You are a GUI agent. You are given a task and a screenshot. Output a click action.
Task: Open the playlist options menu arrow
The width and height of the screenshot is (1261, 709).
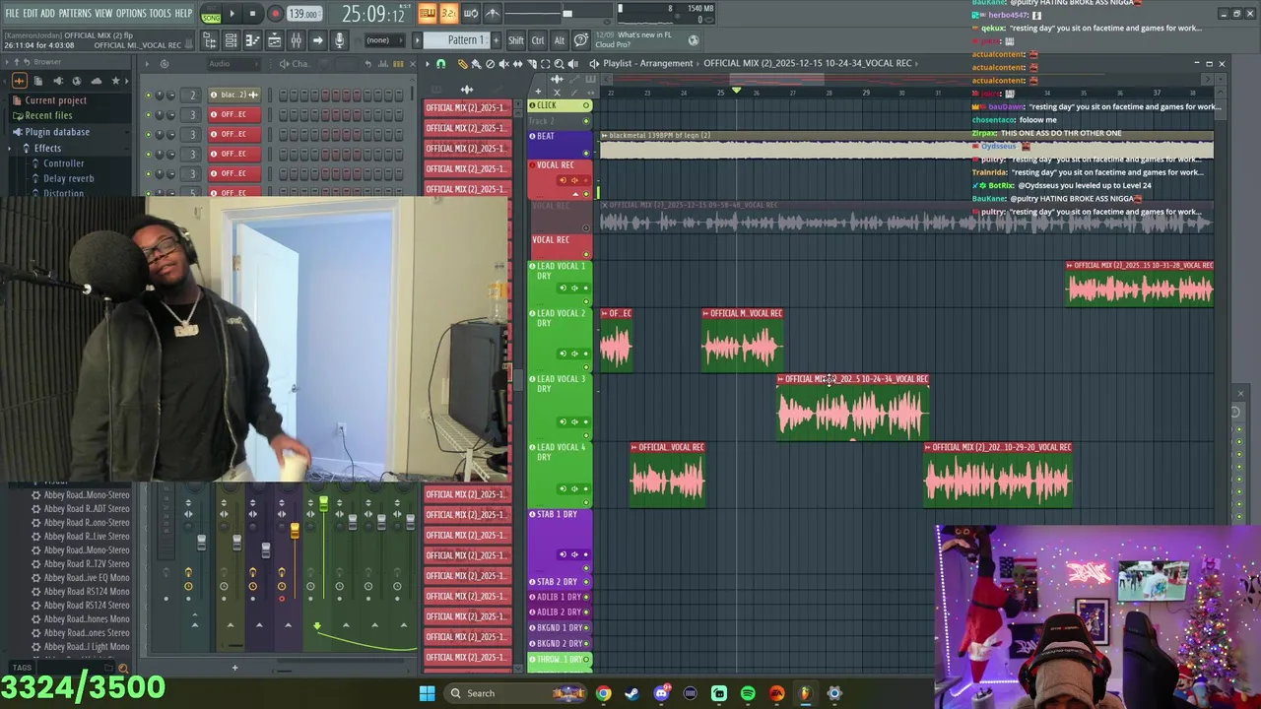(x=428, y=64)
